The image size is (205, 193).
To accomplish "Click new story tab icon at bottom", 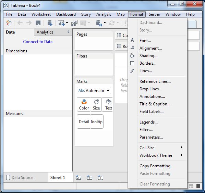I will [100, 178].
